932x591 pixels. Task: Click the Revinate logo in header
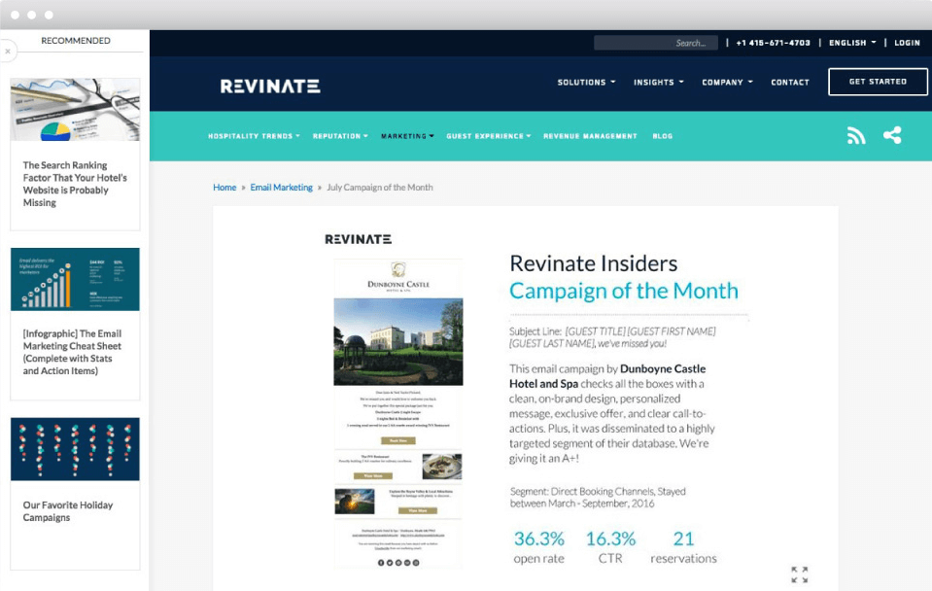pos(270,87)
